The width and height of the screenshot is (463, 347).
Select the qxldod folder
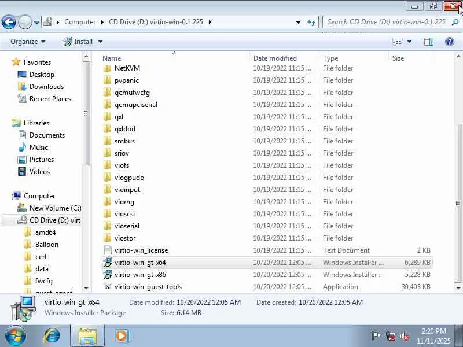coord(125,128)
